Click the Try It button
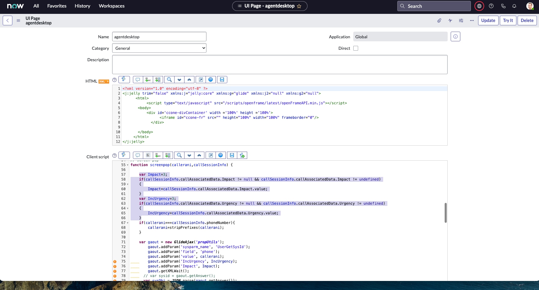Viewport: 539px width, 290px height. (x=508, y=20)
